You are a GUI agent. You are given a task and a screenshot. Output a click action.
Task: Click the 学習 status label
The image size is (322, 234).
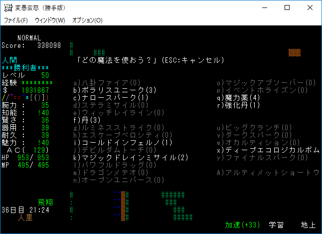pos(277,225)
